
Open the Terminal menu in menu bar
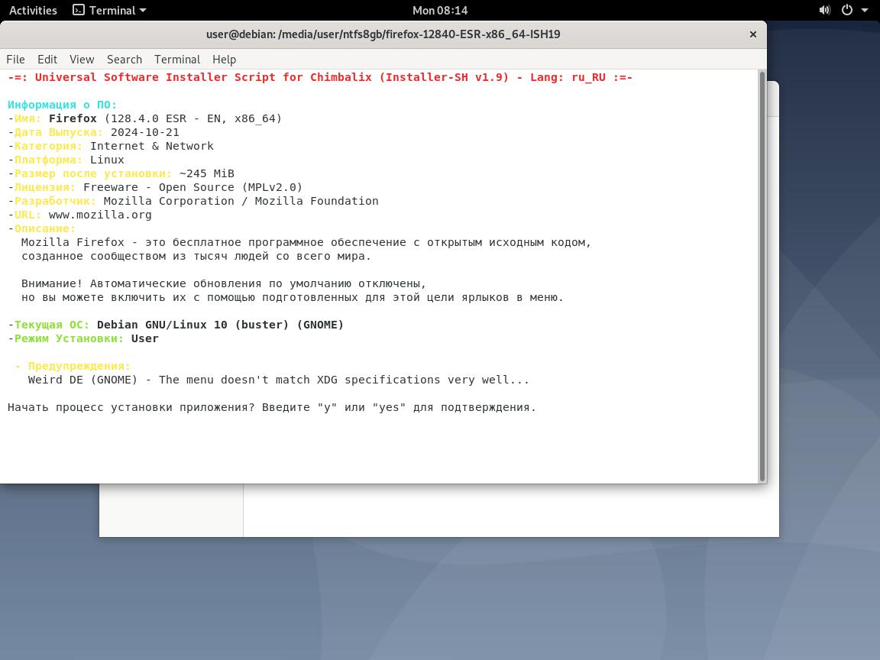pyautogui.click(x=176, y=60)
